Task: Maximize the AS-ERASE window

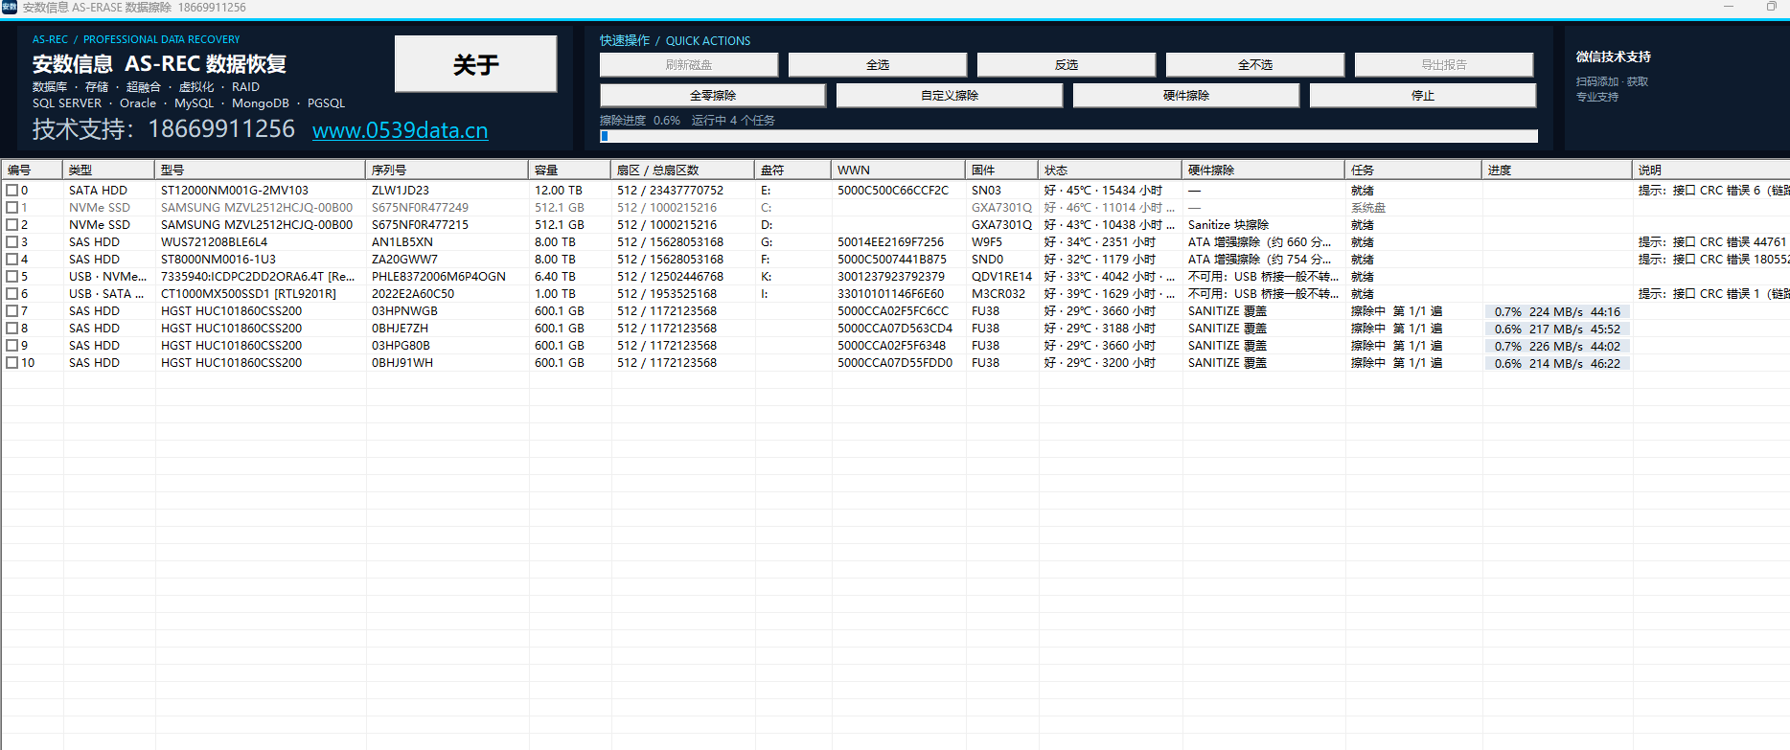Action: [x=1772, y=7]
